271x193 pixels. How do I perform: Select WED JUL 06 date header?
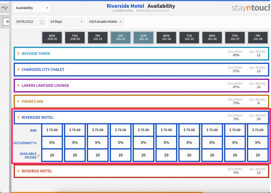coord(212,38)
